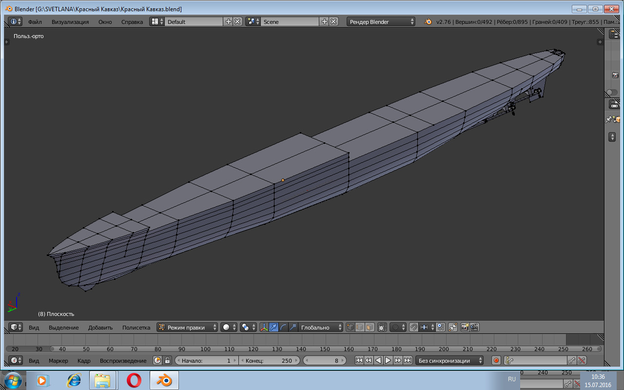Delete the Default screen layout

click(x=237, y=21)
